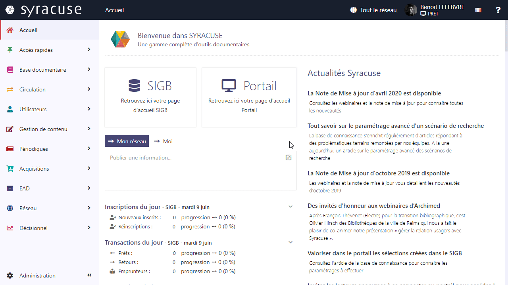Image resolution: width=508 pixels, height=285 pixels.
Task: Click the French flag language icon
Action: 478,10
